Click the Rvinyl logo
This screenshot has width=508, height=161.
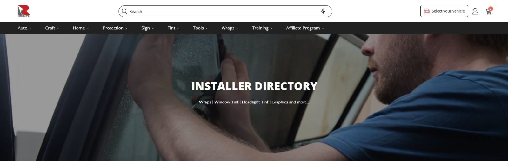tap(24, 11)
